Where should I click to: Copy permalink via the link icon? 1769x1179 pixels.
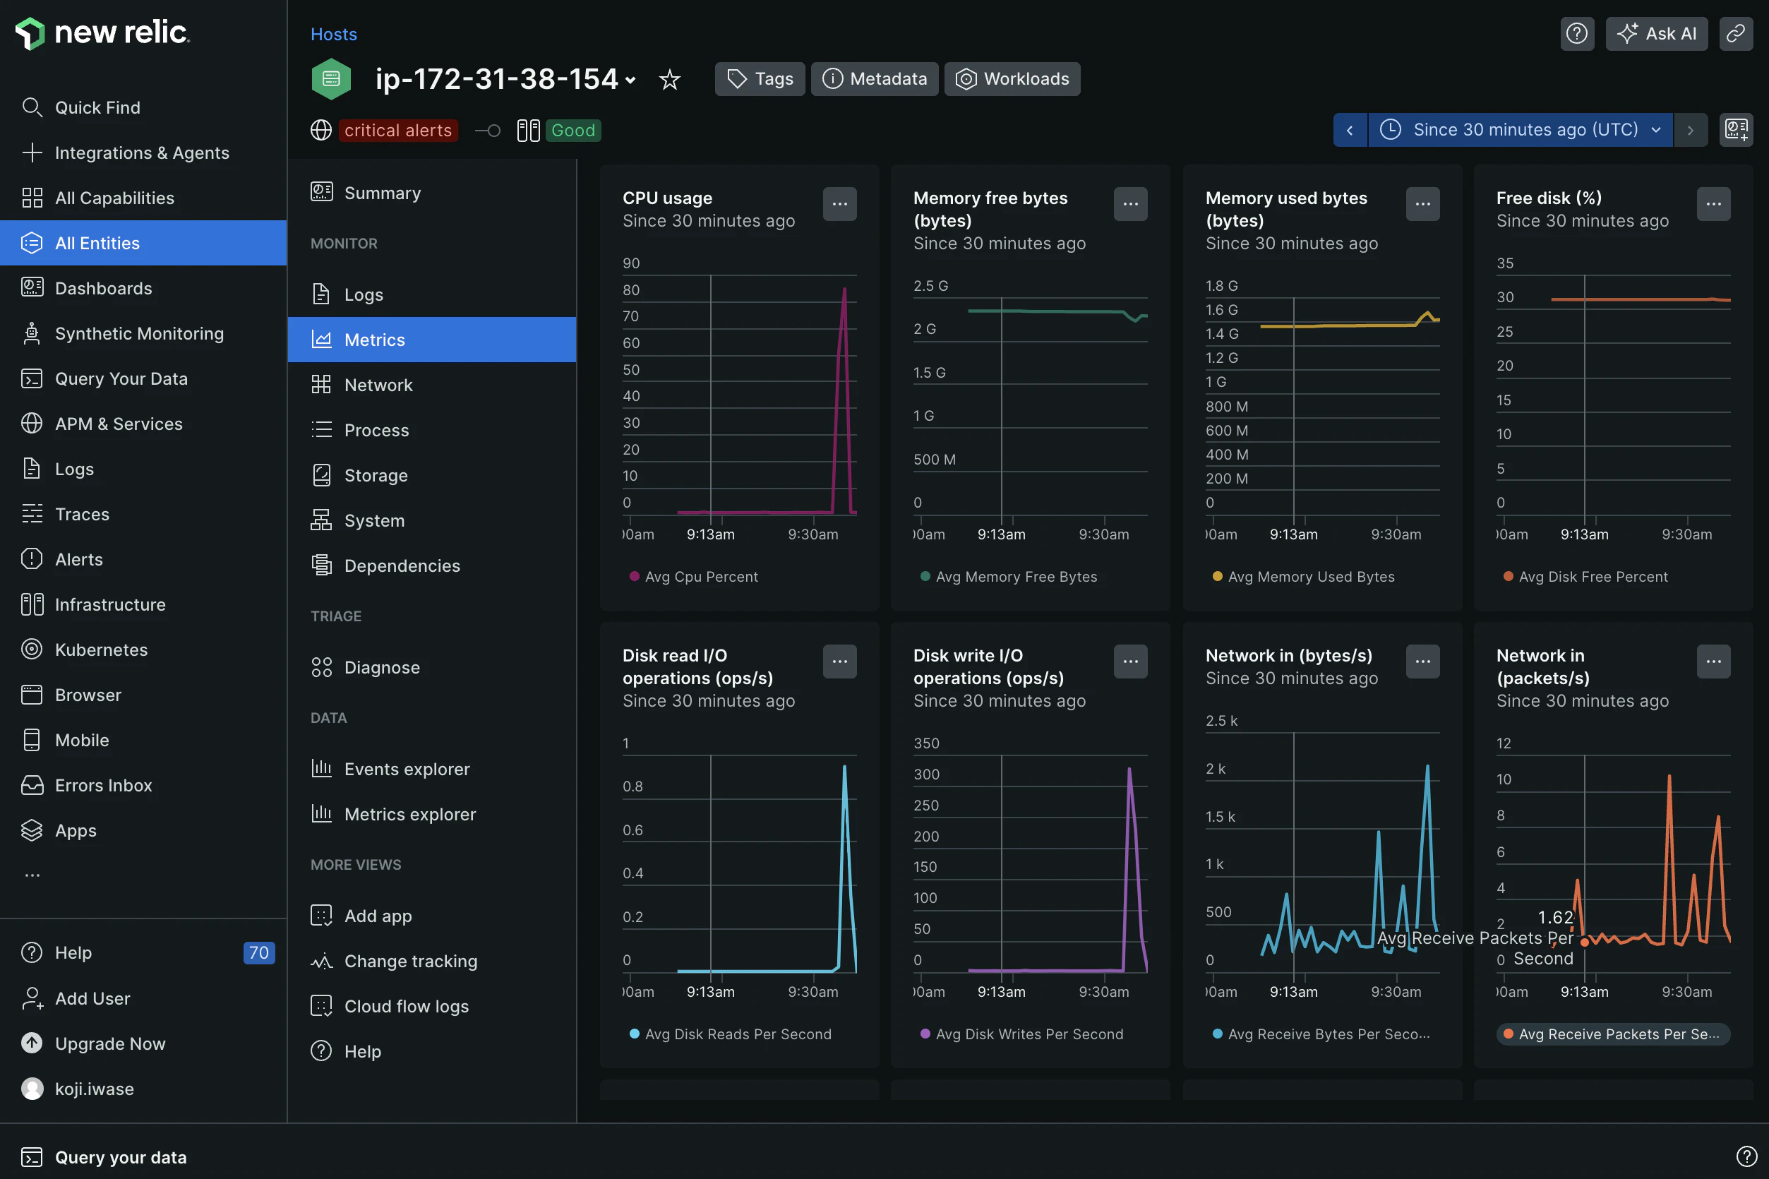[x=1735, y=34]
